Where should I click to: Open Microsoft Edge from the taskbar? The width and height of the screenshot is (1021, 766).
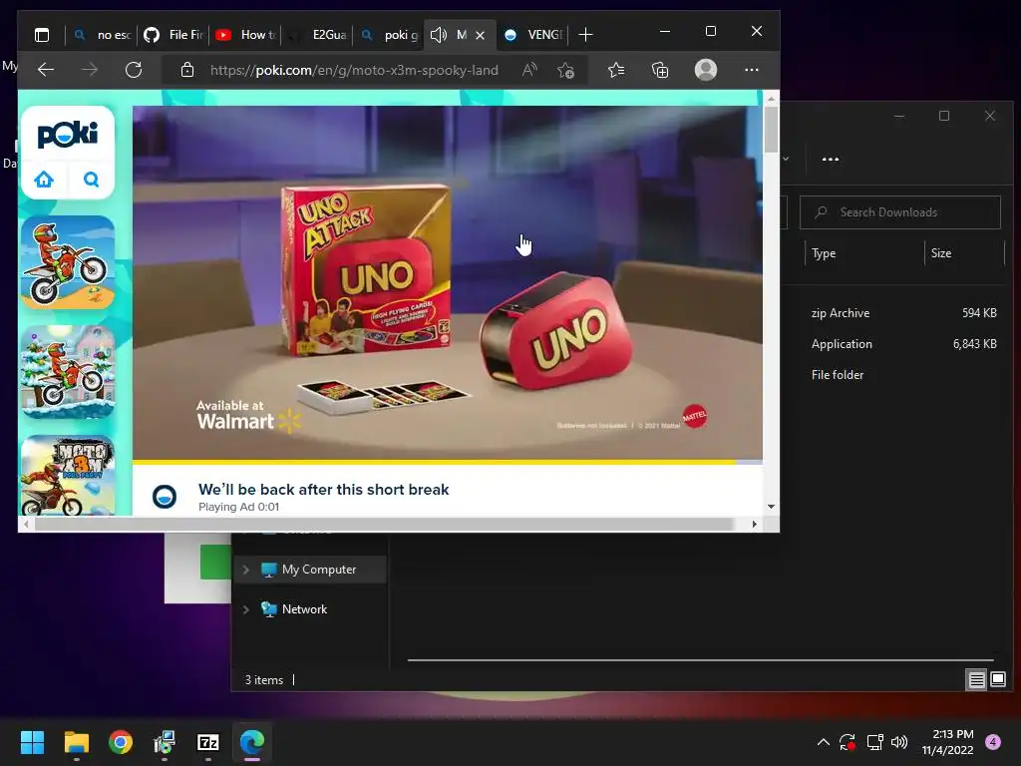tap(252, 742)
